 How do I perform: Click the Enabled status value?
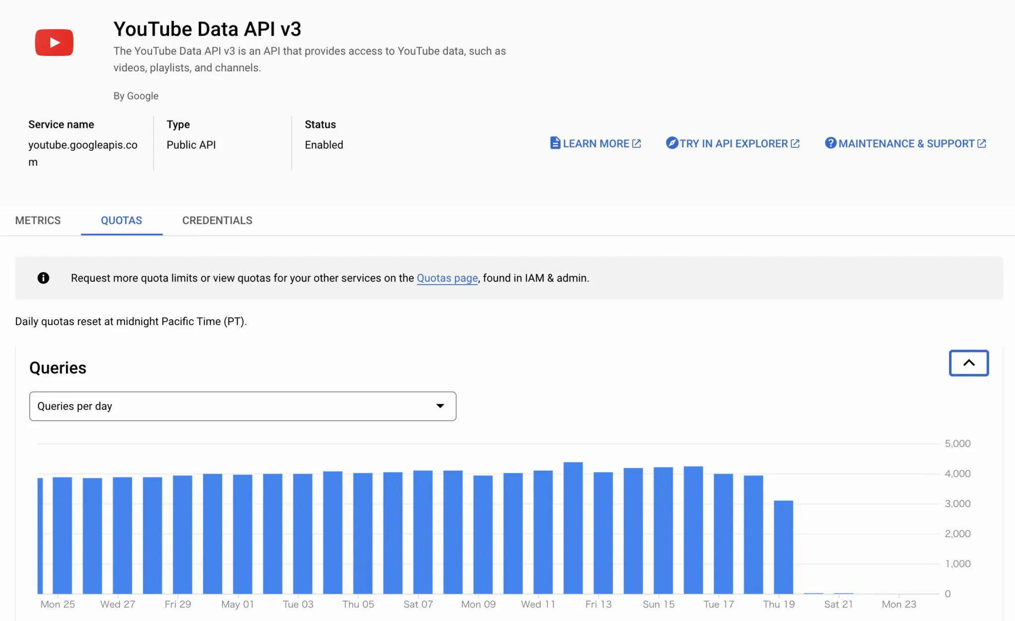(324, 145)
